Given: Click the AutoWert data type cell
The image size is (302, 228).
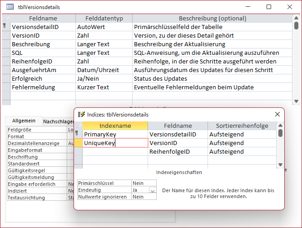Looking at the screenshot, I should 104,27.
